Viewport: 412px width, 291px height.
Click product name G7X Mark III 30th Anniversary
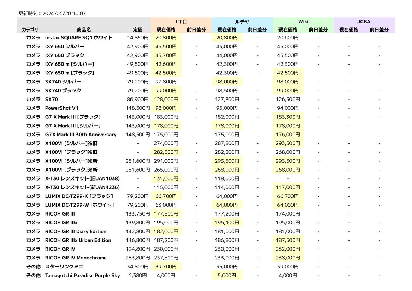pos(81,135)
